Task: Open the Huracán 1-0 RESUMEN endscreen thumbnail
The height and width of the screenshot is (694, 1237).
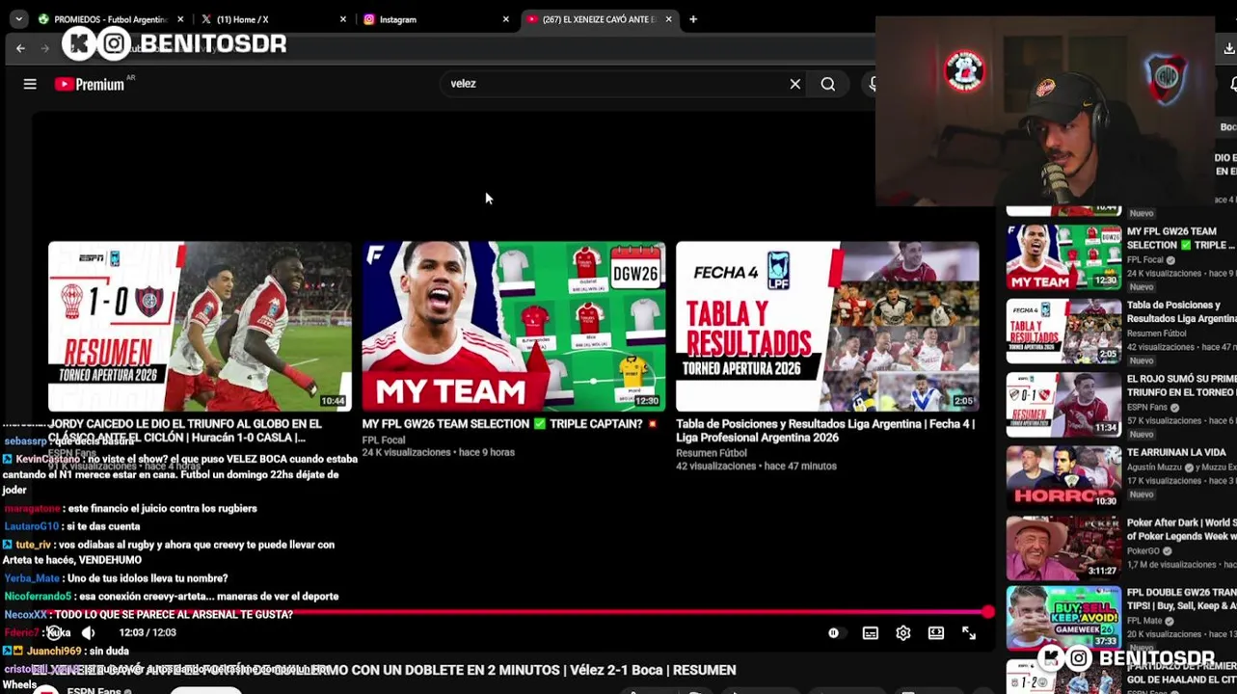Action: [x=200, y=326]
